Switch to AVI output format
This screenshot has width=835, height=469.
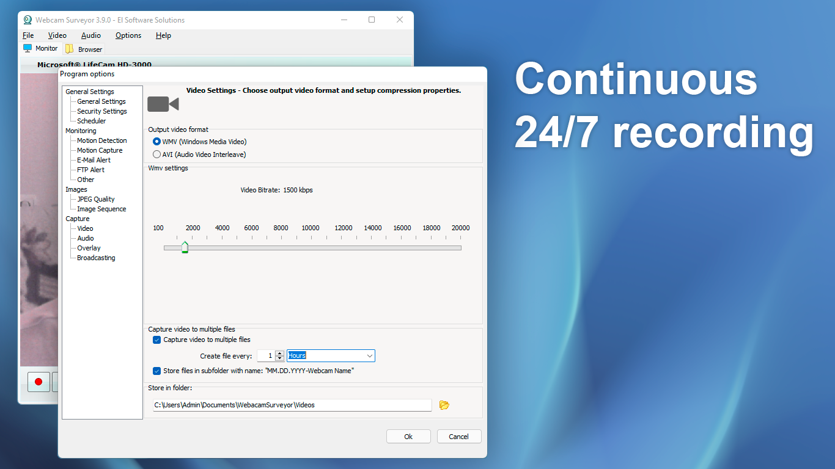[156, 154]
